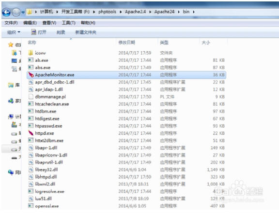Screen dimensions: 279x216
Task: Open the 工具(T) menu
Action: (68, 23)
